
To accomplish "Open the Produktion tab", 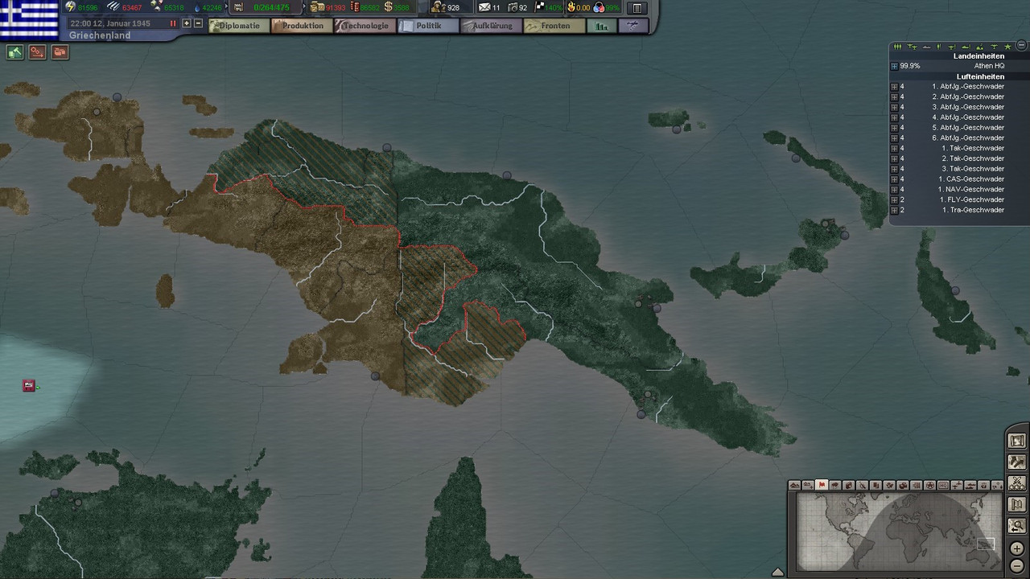I will pyautogui.click(x=302, y=26).
